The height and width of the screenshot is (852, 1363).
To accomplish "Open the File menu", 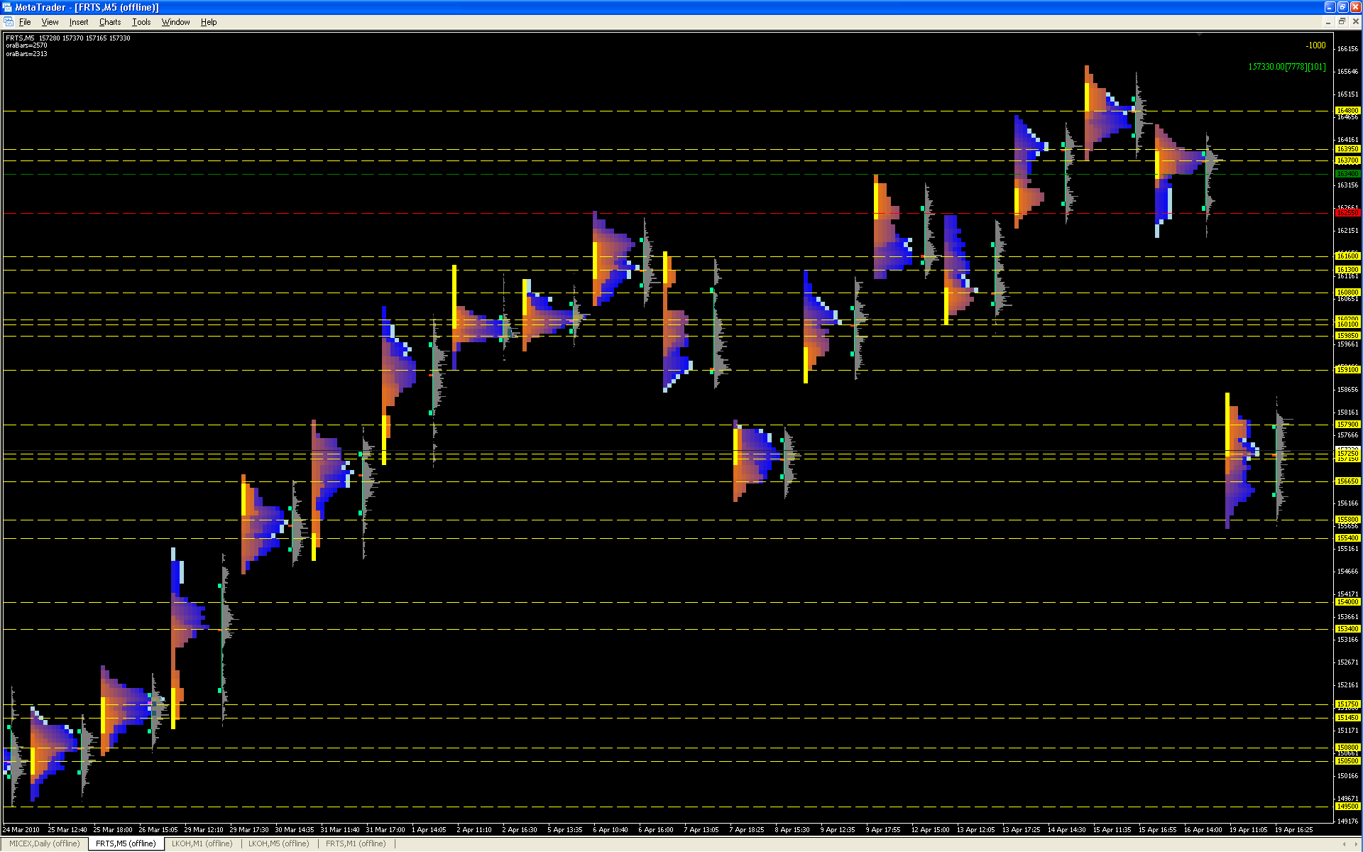I will [x=25, y=22].
